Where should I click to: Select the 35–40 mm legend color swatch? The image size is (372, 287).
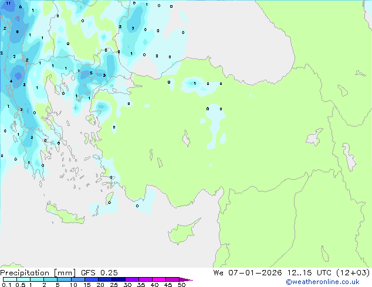146,279
